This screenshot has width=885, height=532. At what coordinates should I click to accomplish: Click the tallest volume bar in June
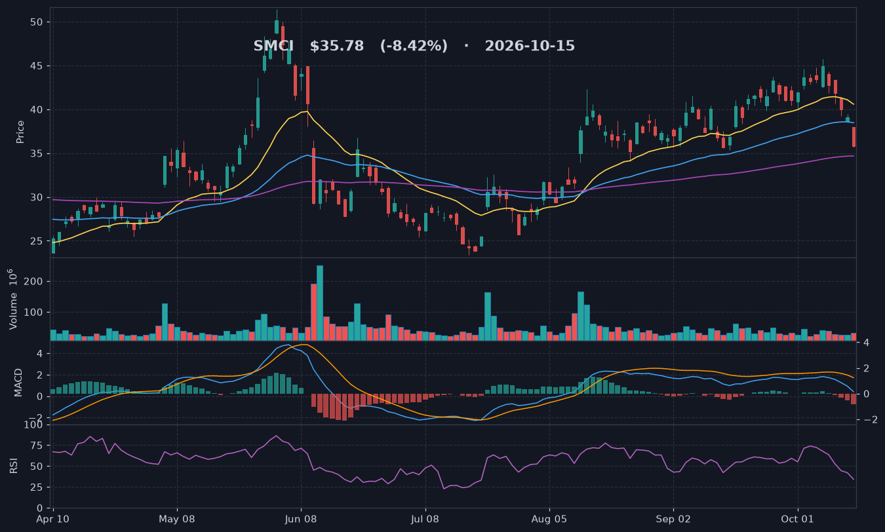(x=320, y=303)
